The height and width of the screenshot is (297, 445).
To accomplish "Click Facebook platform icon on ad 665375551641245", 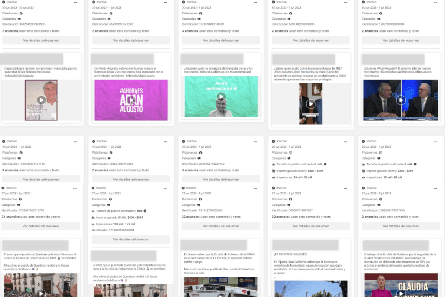I will pos(110,13).
